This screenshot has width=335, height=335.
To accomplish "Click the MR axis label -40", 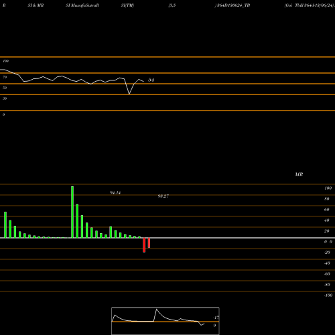I will pyautogui.click(x=327, y=263).
